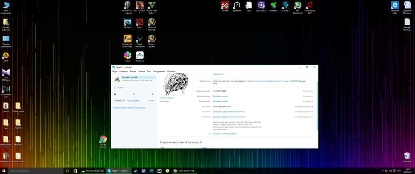
Task: Open MSI Afterburner desktop icon
Action: [x=297, y=5]
